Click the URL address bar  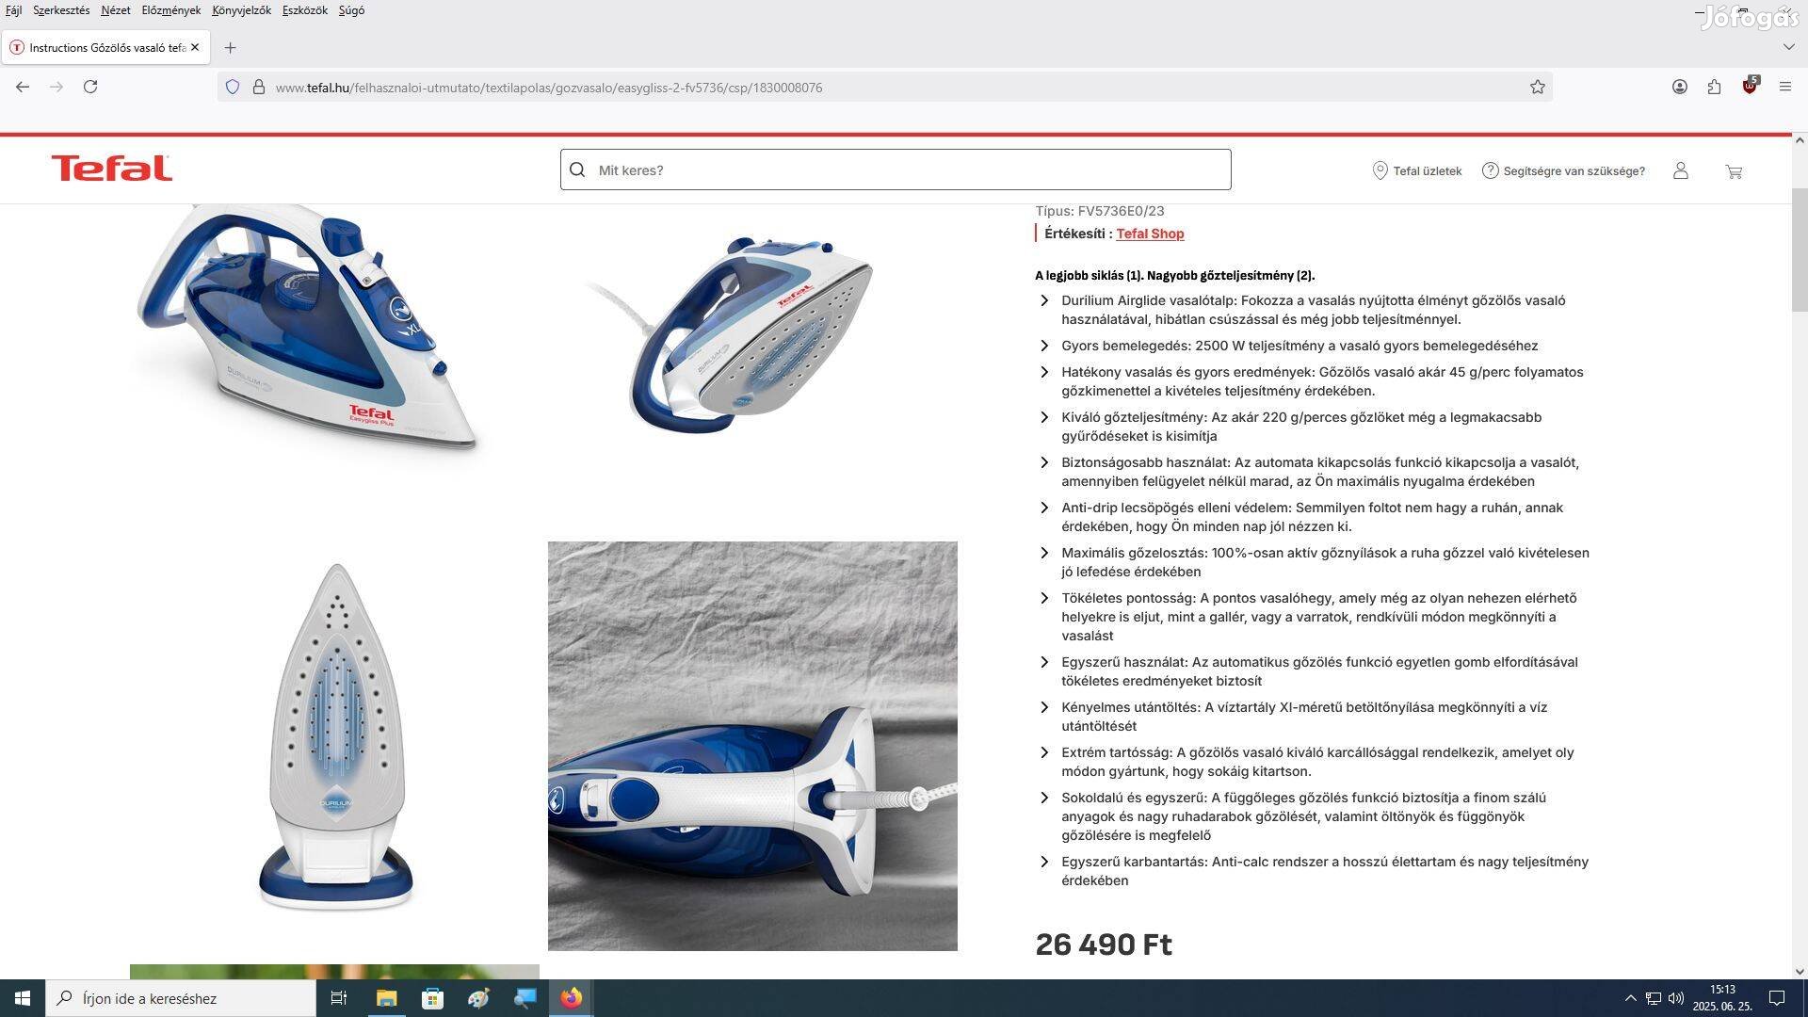point(885,87)
